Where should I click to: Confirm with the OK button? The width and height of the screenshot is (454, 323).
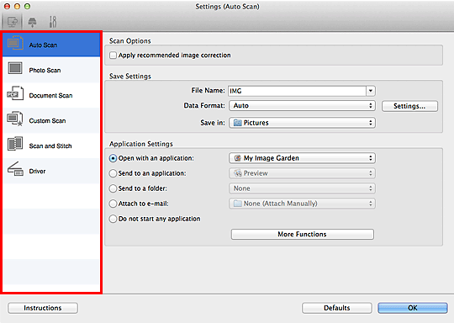pyautogui.click(x=413, y=308)
